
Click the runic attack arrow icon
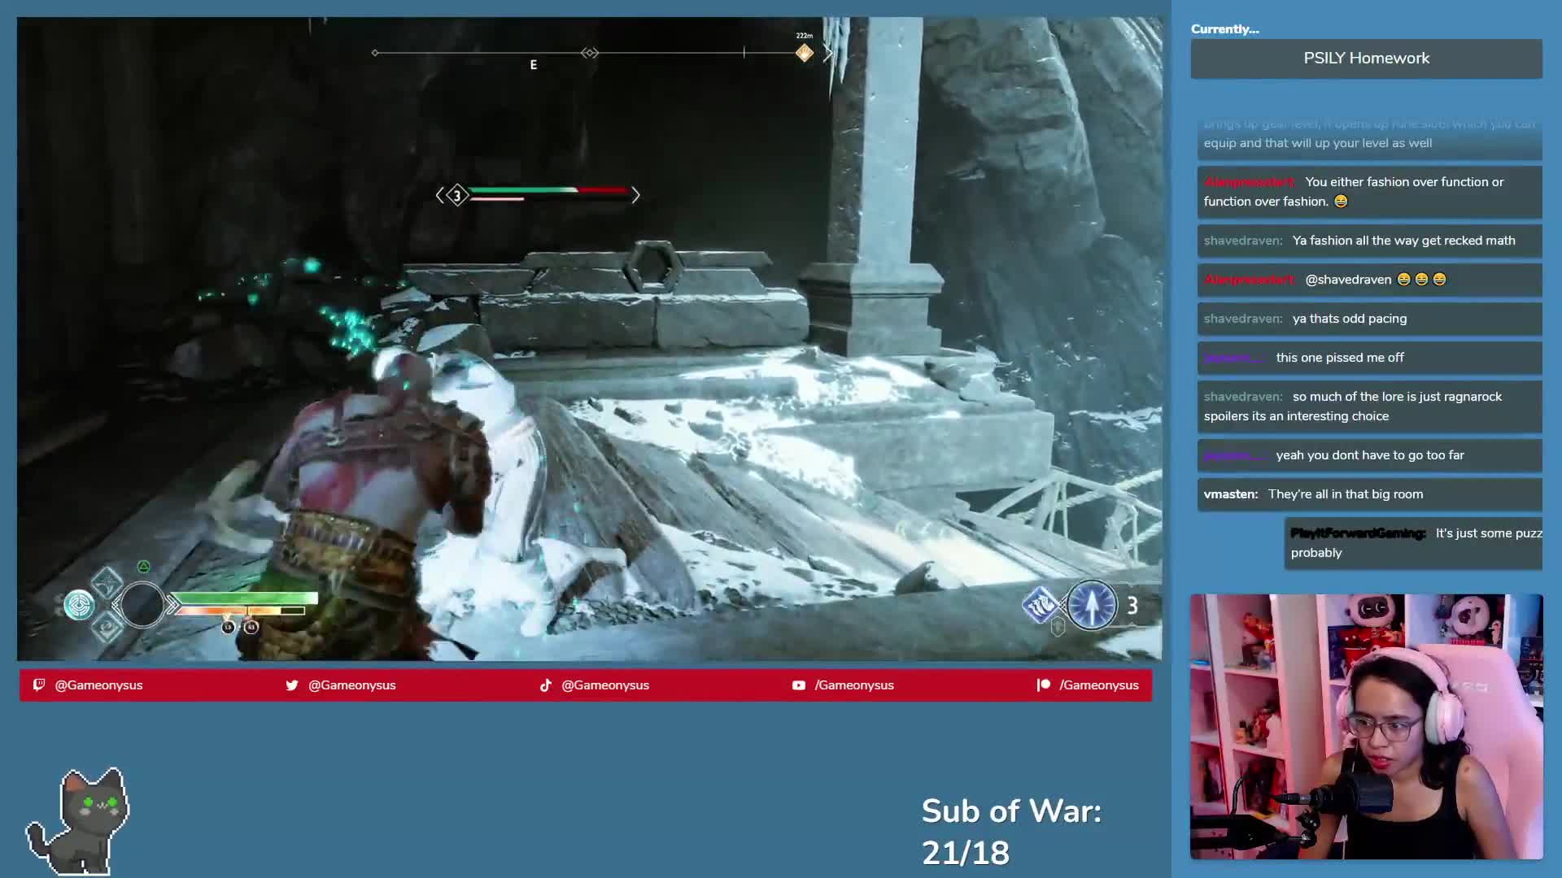pos(1040,605)
